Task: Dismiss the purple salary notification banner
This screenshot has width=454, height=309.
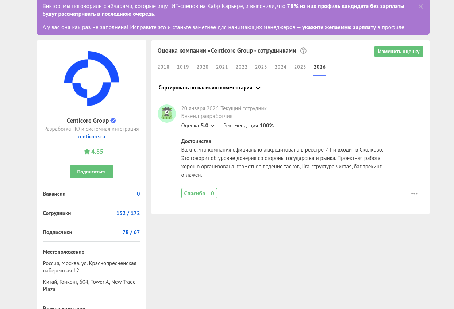Action: pos(421,7)
